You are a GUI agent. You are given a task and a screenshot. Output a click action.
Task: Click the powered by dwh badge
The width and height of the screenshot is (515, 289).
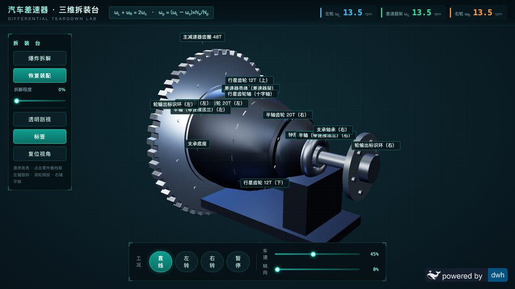(467, 275)
